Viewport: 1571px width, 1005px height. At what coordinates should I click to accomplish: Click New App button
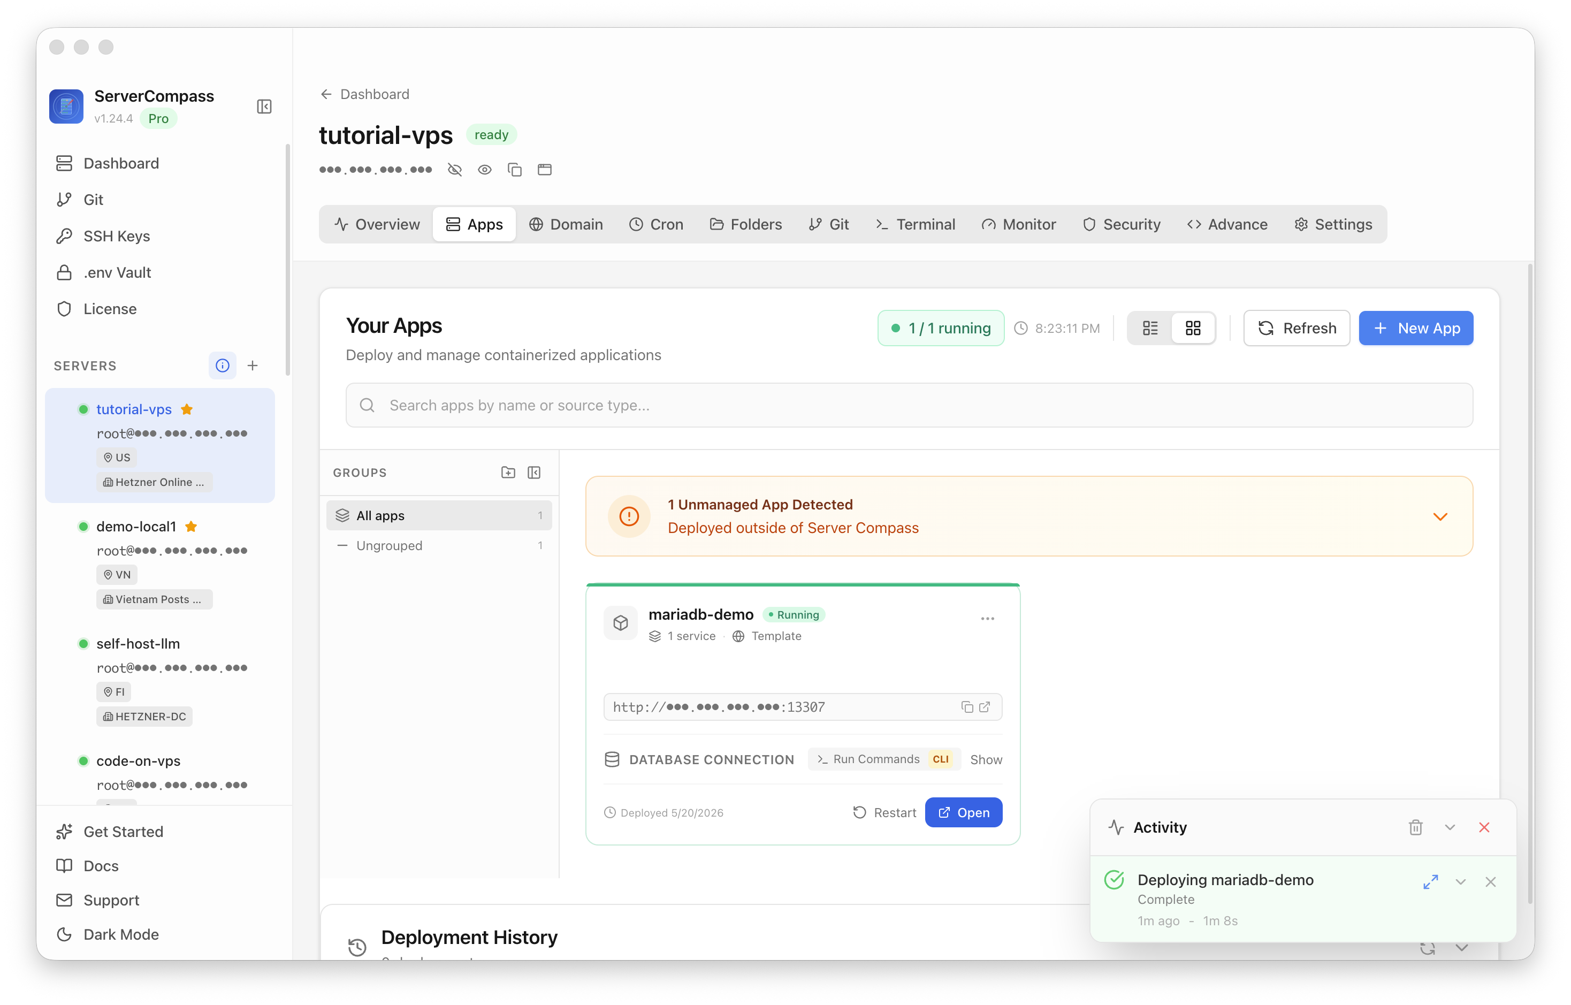1416,328
